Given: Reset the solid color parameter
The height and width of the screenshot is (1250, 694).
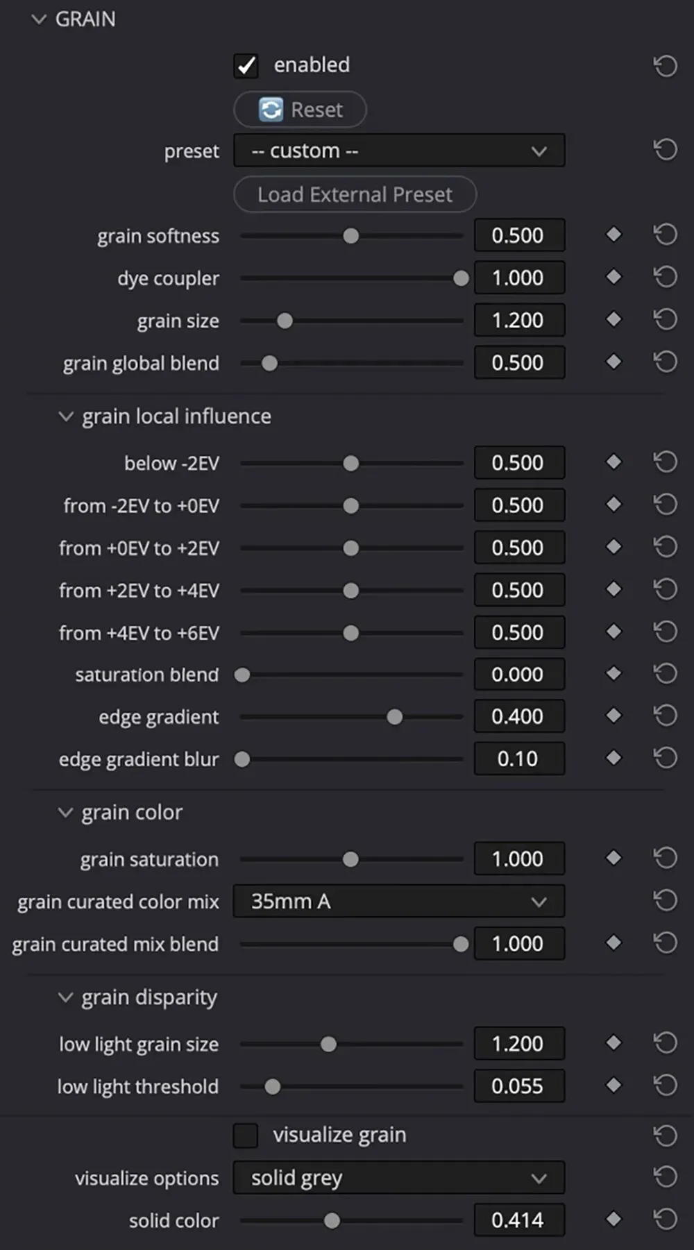Looking at the screenshot, I should pyautogui.click(x=665, y=1219).
